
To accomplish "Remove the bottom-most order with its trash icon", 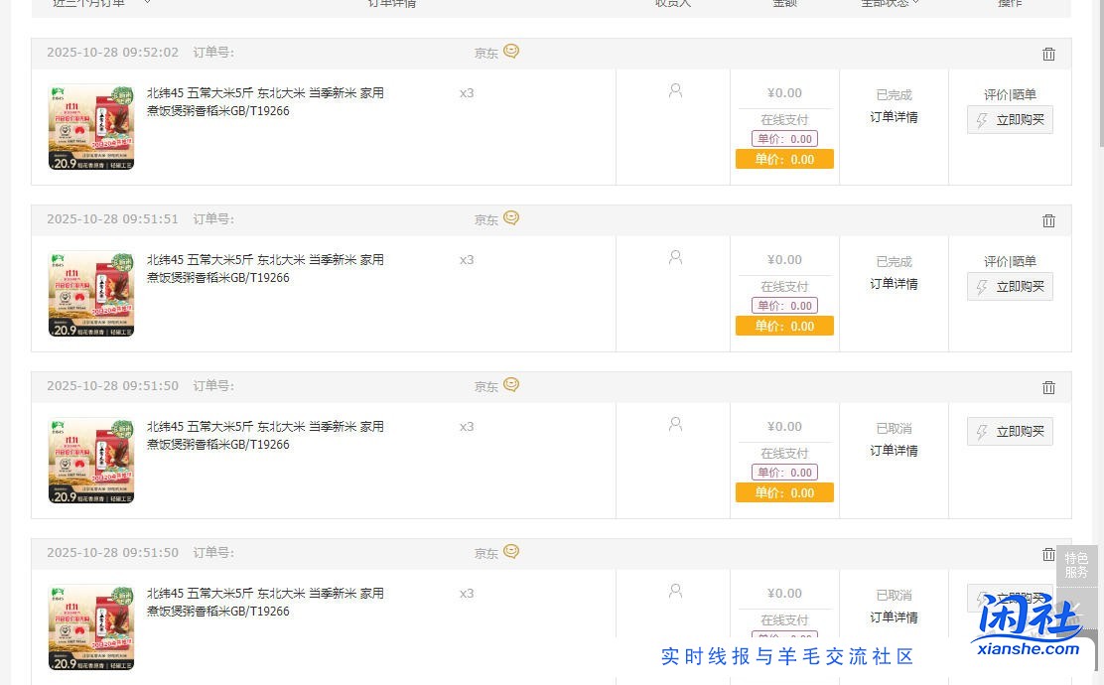I will click(x=1048, y=555).
